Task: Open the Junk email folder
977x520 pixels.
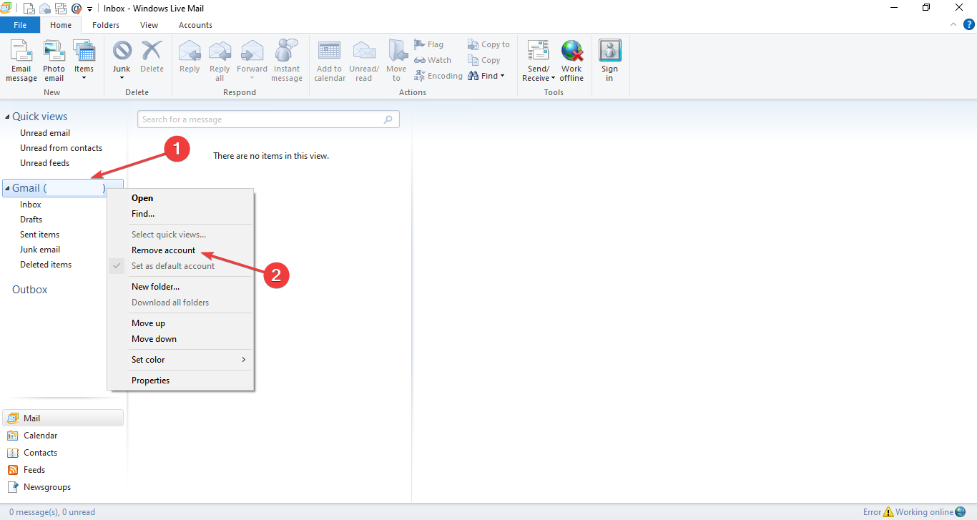Action: (40, 250)
